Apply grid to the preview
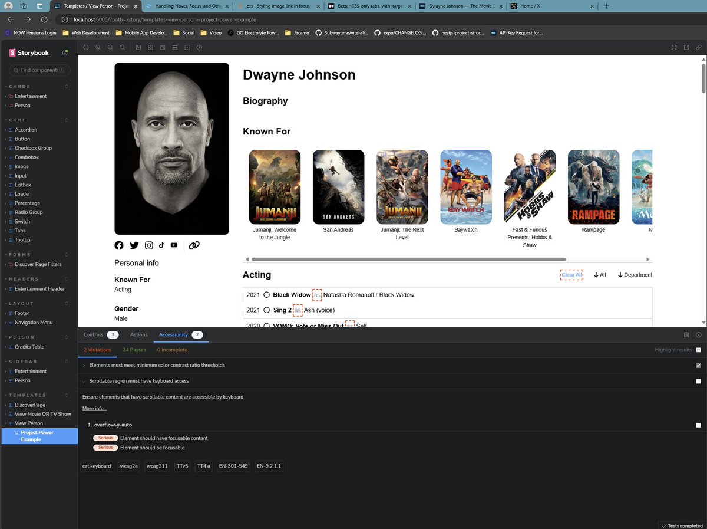Image resolution: width=707 pixels, height=529 pixels. tap(150, 47)
